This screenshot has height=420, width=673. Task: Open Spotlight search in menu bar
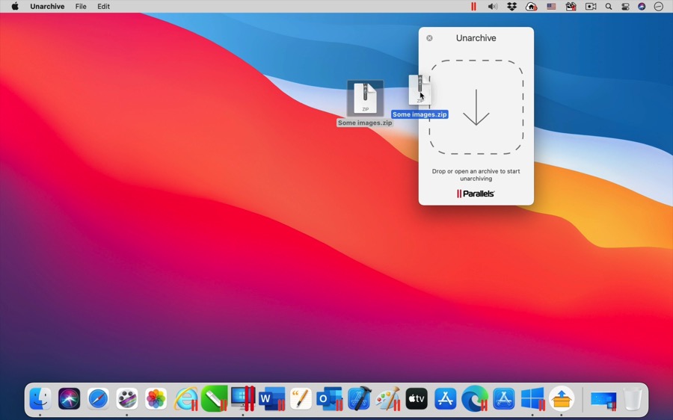coord(609,7)
